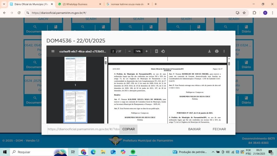Open page 1 thumbnail in sidebar
This screenshot has height=156, width=277.
click(x=75, y=69)
